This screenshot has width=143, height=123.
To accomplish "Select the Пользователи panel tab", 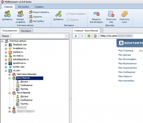I will (10, 31).
